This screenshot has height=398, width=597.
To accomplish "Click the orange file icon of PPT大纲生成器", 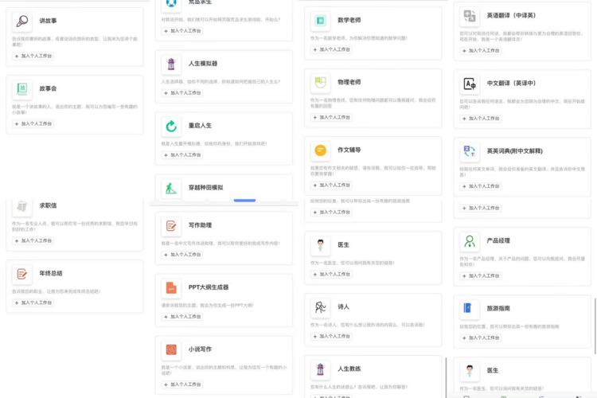I will [171, 287].
